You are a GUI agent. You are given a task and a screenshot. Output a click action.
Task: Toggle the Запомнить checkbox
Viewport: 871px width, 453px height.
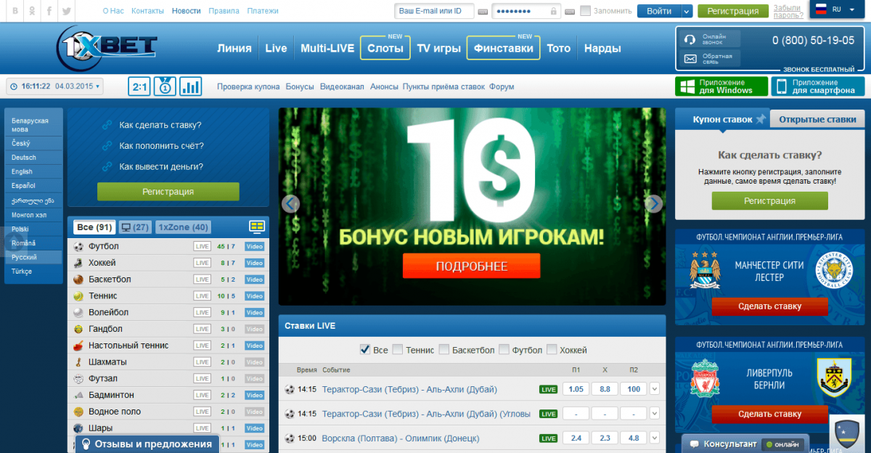(586, 11)
